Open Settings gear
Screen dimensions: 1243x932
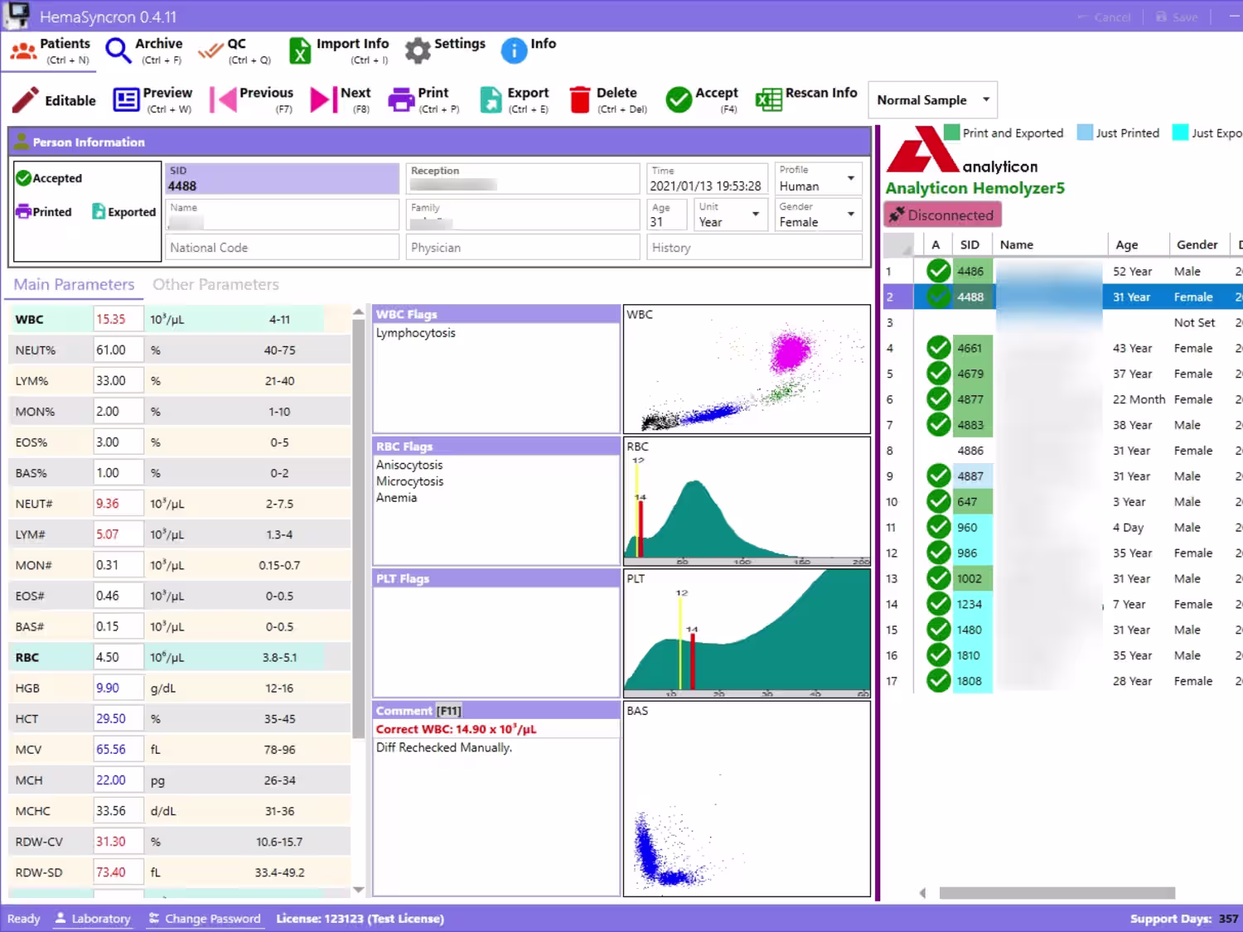coord(418,51)
